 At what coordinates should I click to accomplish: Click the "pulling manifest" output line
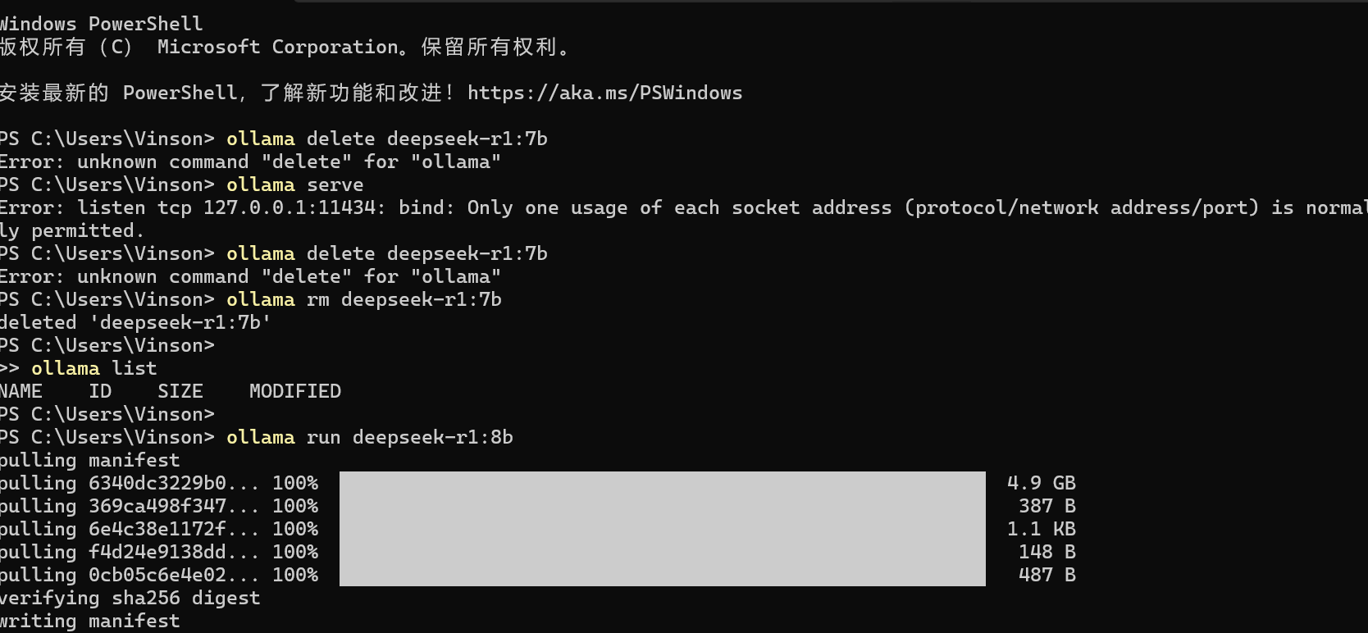click(x=89, y=460)
